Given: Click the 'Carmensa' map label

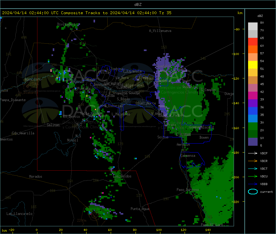Looking at the screenshot, I should pyautogui.click(x=188, y=156).
